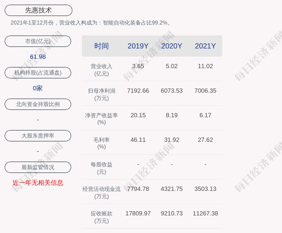Click cash flow value 4321.75
This screenshot has width=282, height=233.
click(x=172, y=189)
